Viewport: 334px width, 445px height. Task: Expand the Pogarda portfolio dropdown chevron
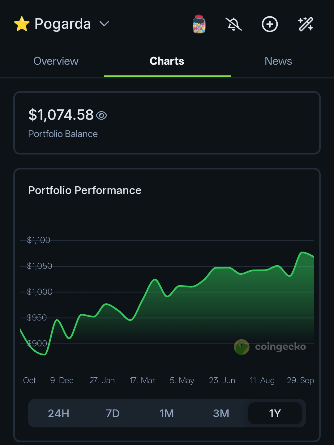[104, 24]
